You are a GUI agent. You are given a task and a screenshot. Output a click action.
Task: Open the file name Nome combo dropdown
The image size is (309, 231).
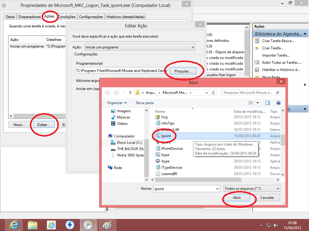[x=217, y=189]
